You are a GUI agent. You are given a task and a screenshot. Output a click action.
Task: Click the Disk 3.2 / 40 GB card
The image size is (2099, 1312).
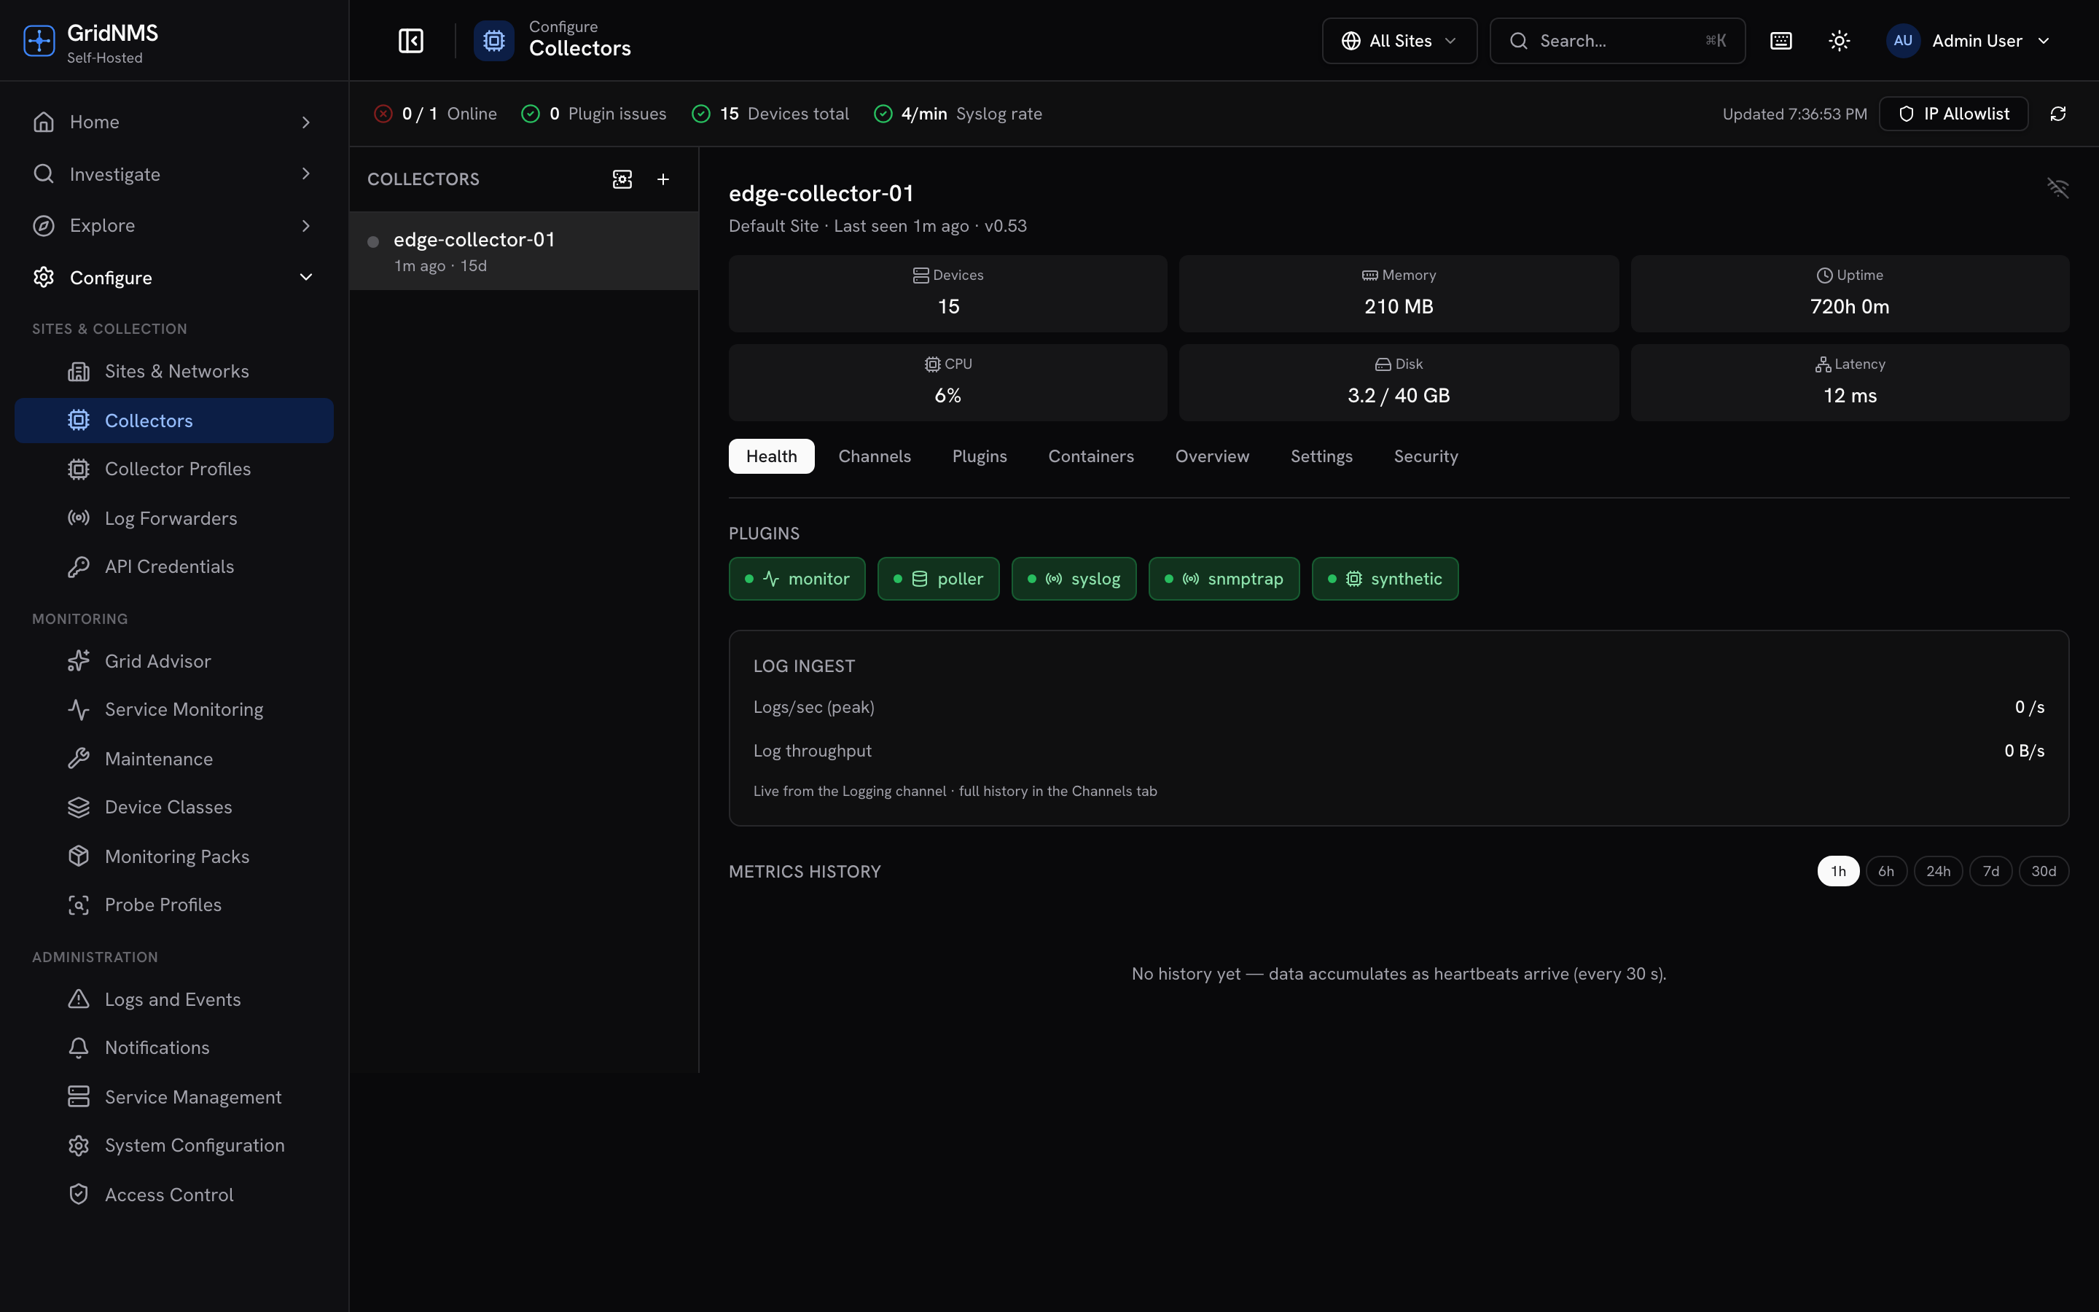click(1398, 383)
